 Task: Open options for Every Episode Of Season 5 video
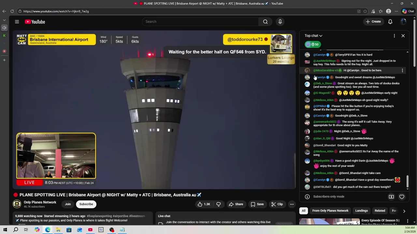click(x=407, y=221)
